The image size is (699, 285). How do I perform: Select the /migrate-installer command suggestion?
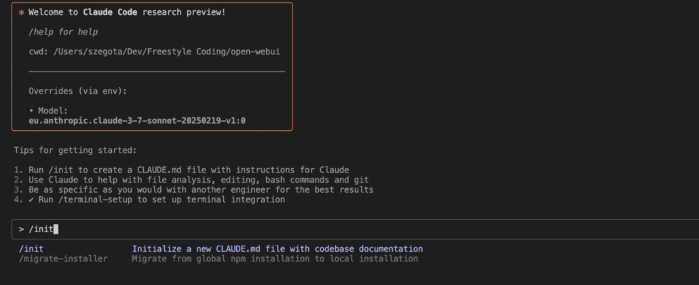point(63,259)
